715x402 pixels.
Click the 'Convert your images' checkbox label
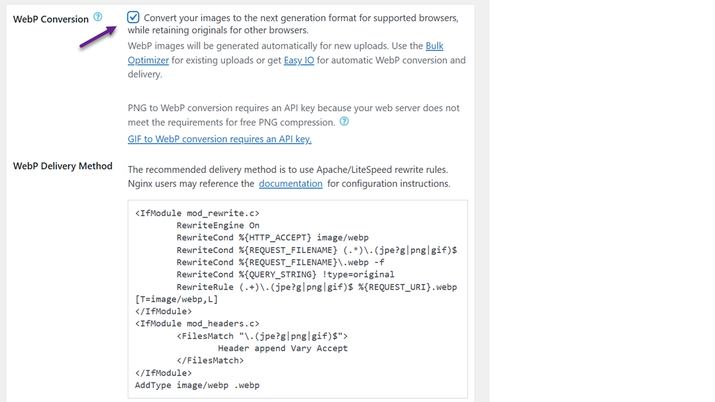[301, 18]
